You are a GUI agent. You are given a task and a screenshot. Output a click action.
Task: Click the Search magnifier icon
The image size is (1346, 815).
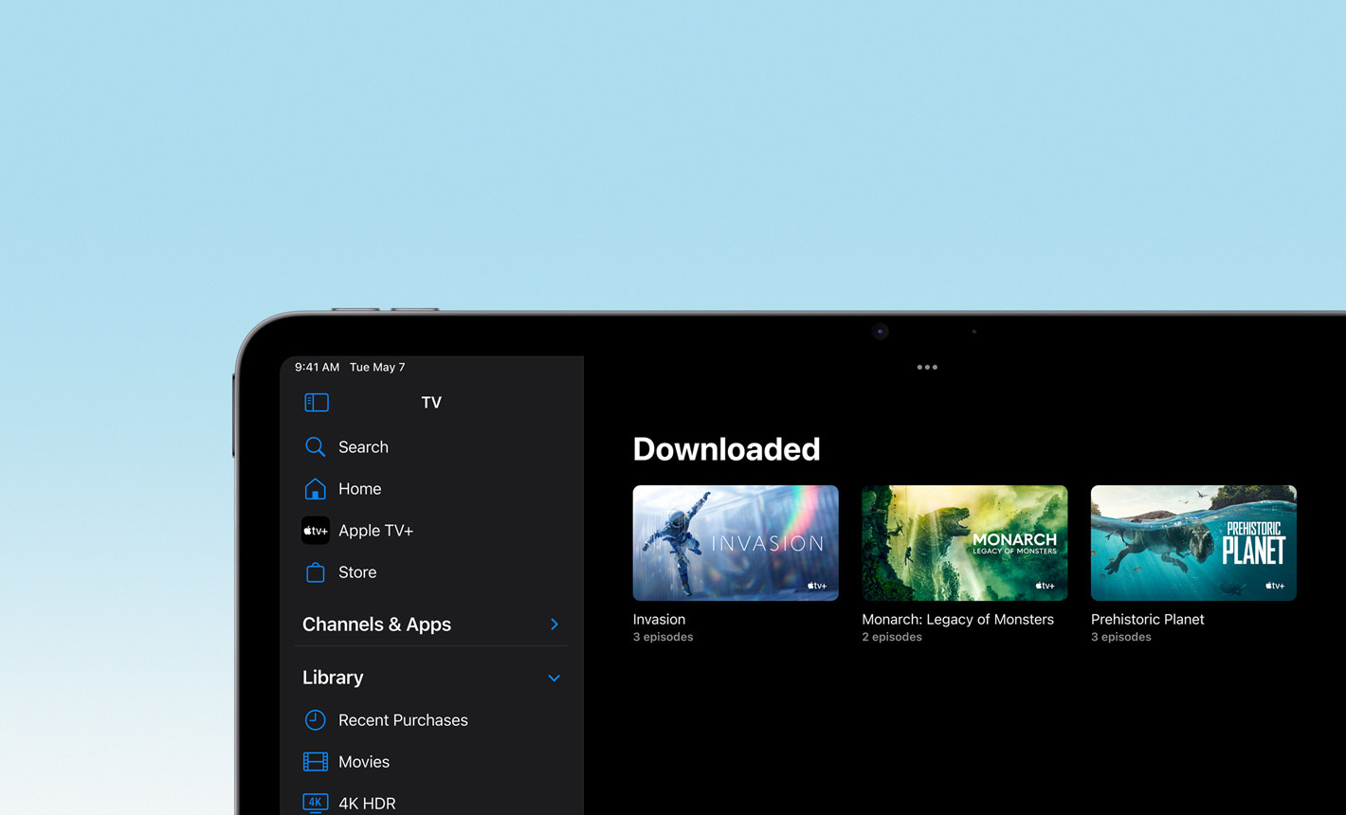tap(316, 447)
